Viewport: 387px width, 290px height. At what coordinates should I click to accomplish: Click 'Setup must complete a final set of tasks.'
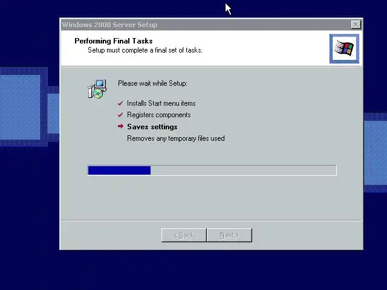(145, 50)
